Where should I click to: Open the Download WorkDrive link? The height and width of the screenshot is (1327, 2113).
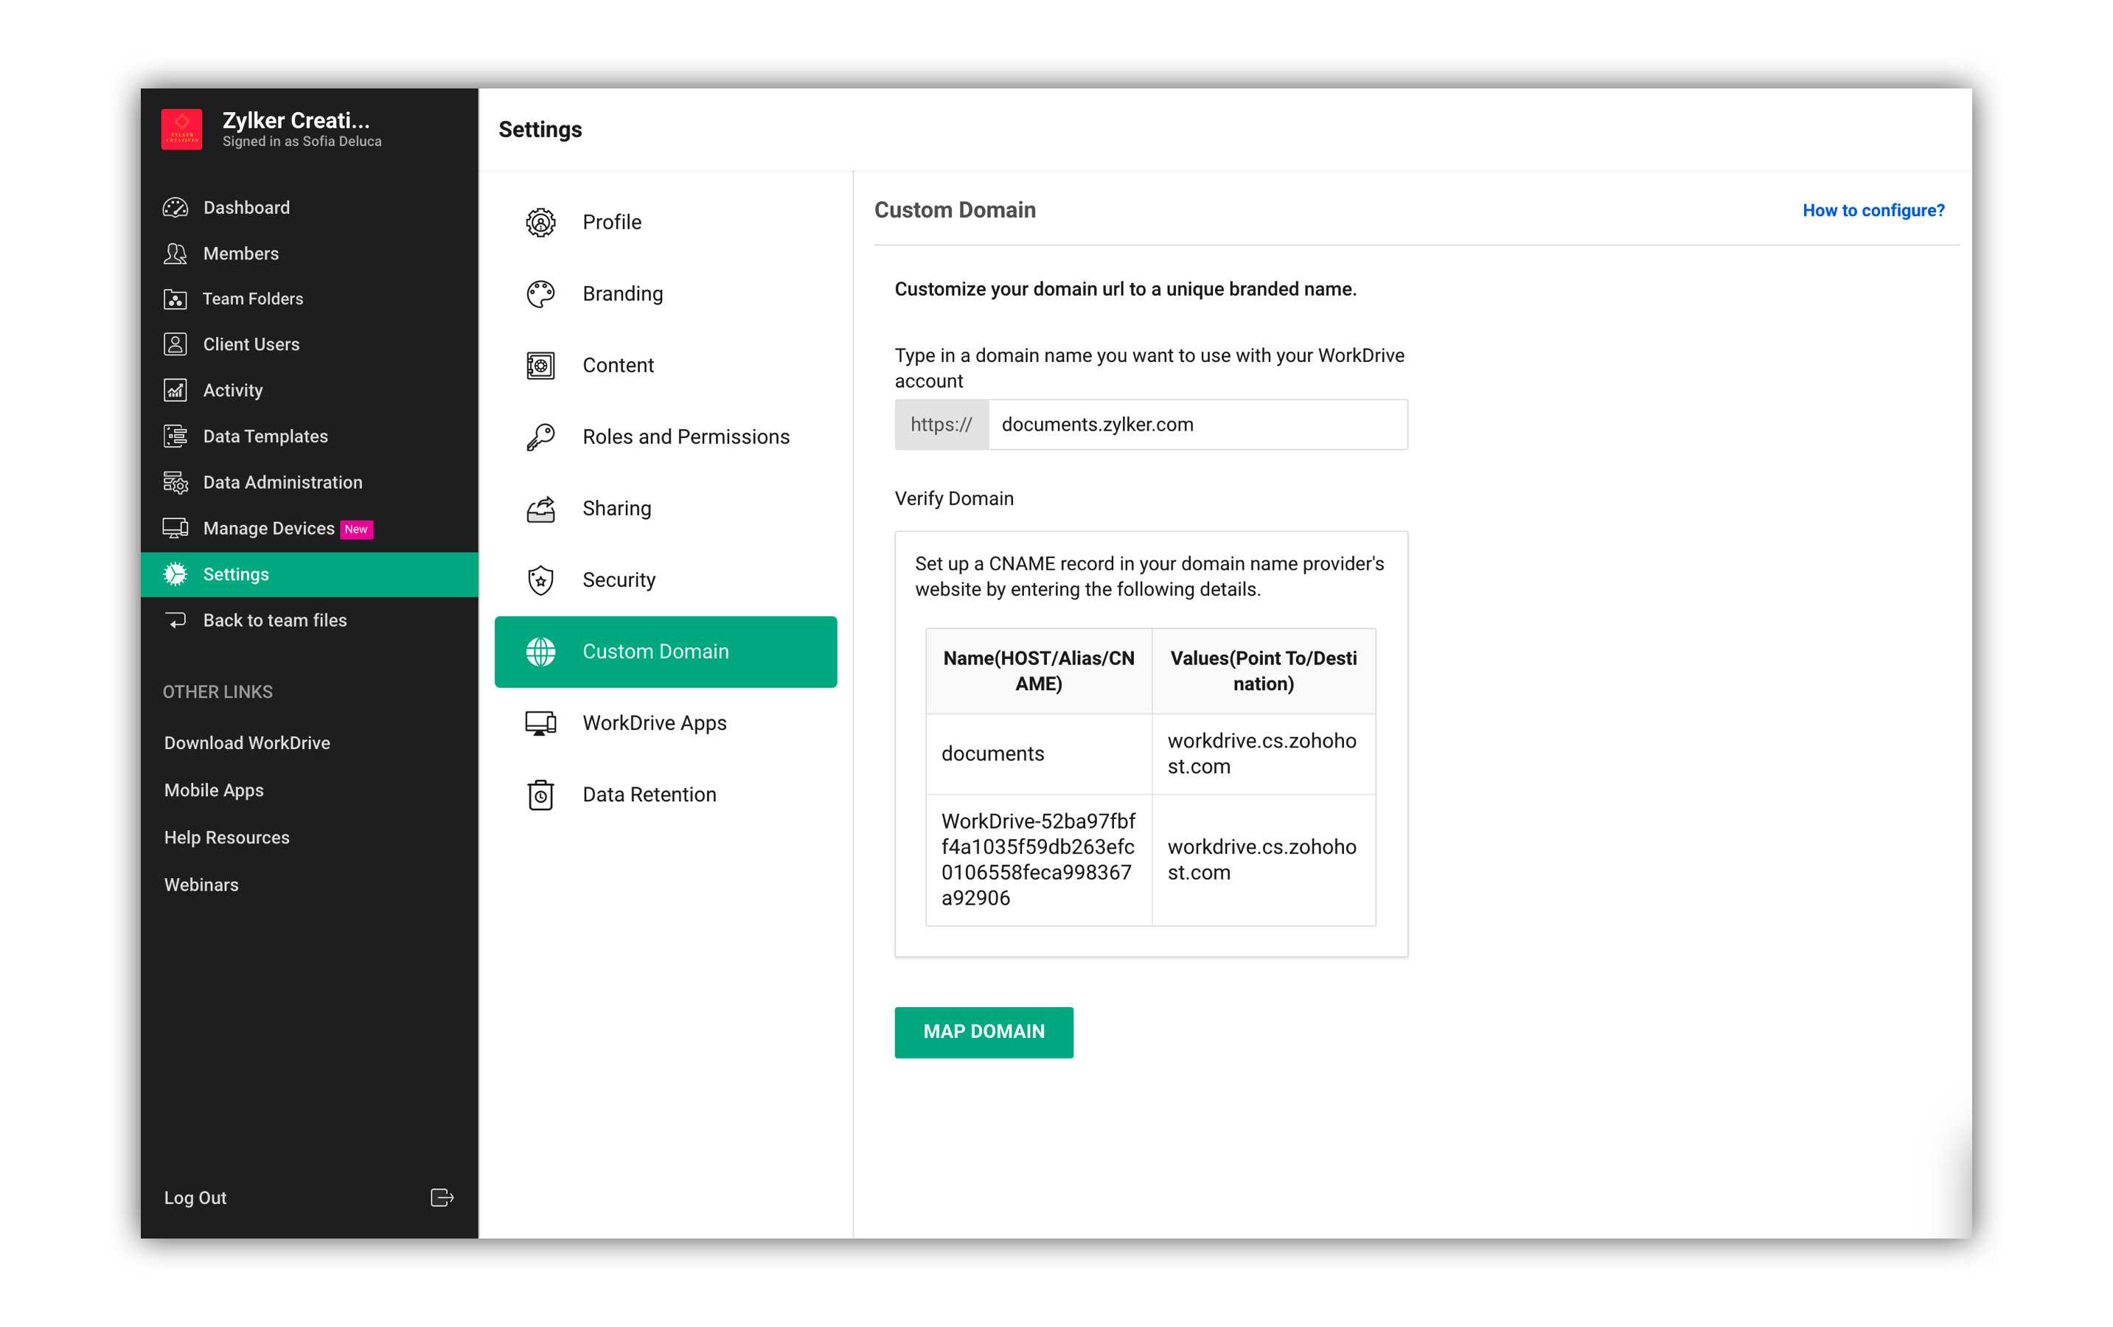pyautogui.click(x=246, y=743)
